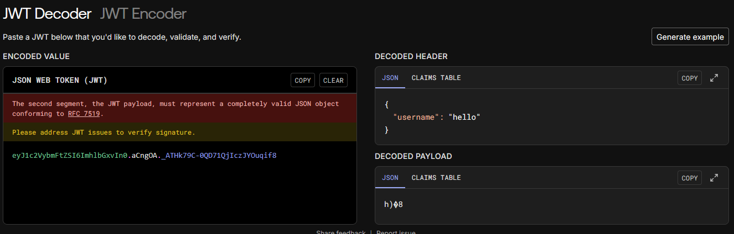
Task: Switch to the JWT Encoder tab
Action: point(143,14)
